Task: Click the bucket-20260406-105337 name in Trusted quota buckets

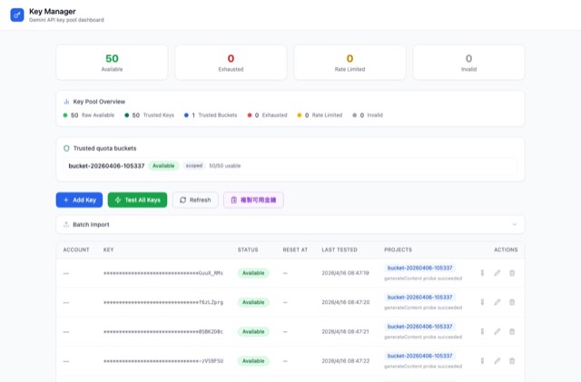Action: (106, 166)
